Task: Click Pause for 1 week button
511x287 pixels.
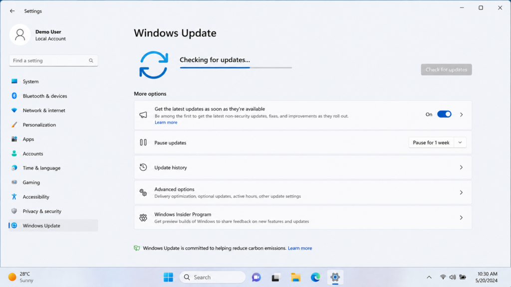Action: pyautogui.click(x=431, y=143)
